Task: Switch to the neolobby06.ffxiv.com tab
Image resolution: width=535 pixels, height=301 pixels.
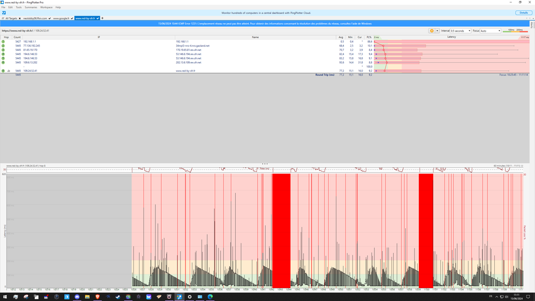Action: coord(35,18)
